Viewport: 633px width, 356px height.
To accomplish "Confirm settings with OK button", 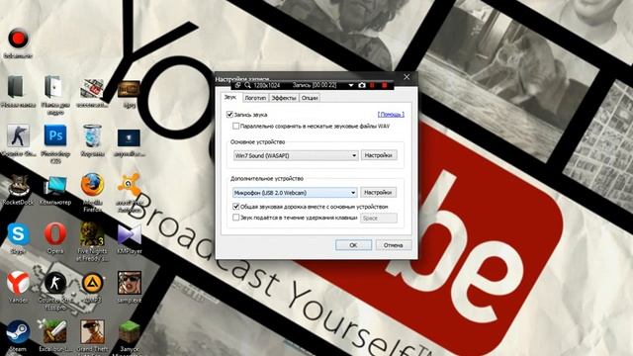I will (353, 245).
